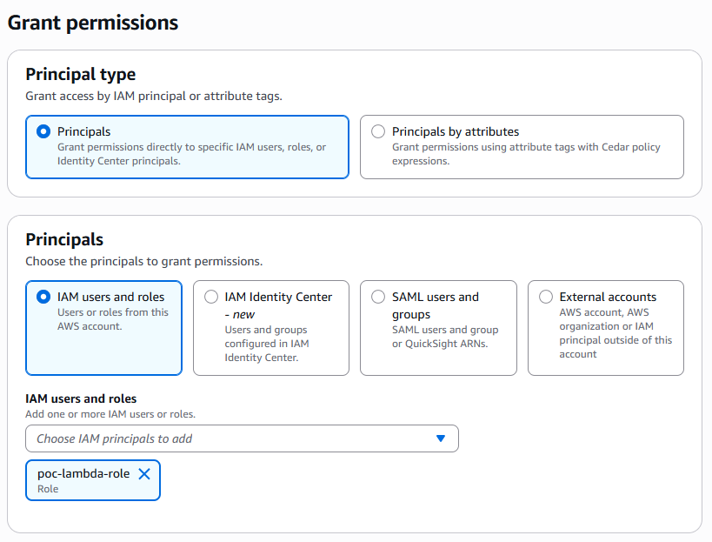
Task: Select the Principals radio button circle
Action: click(43, 131)
